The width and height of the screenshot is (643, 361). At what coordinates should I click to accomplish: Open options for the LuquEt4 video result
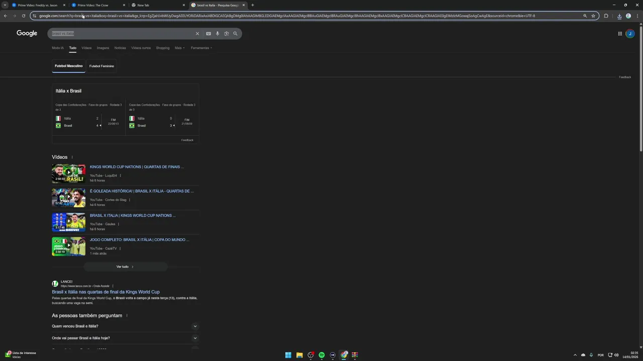coord(120,175)
